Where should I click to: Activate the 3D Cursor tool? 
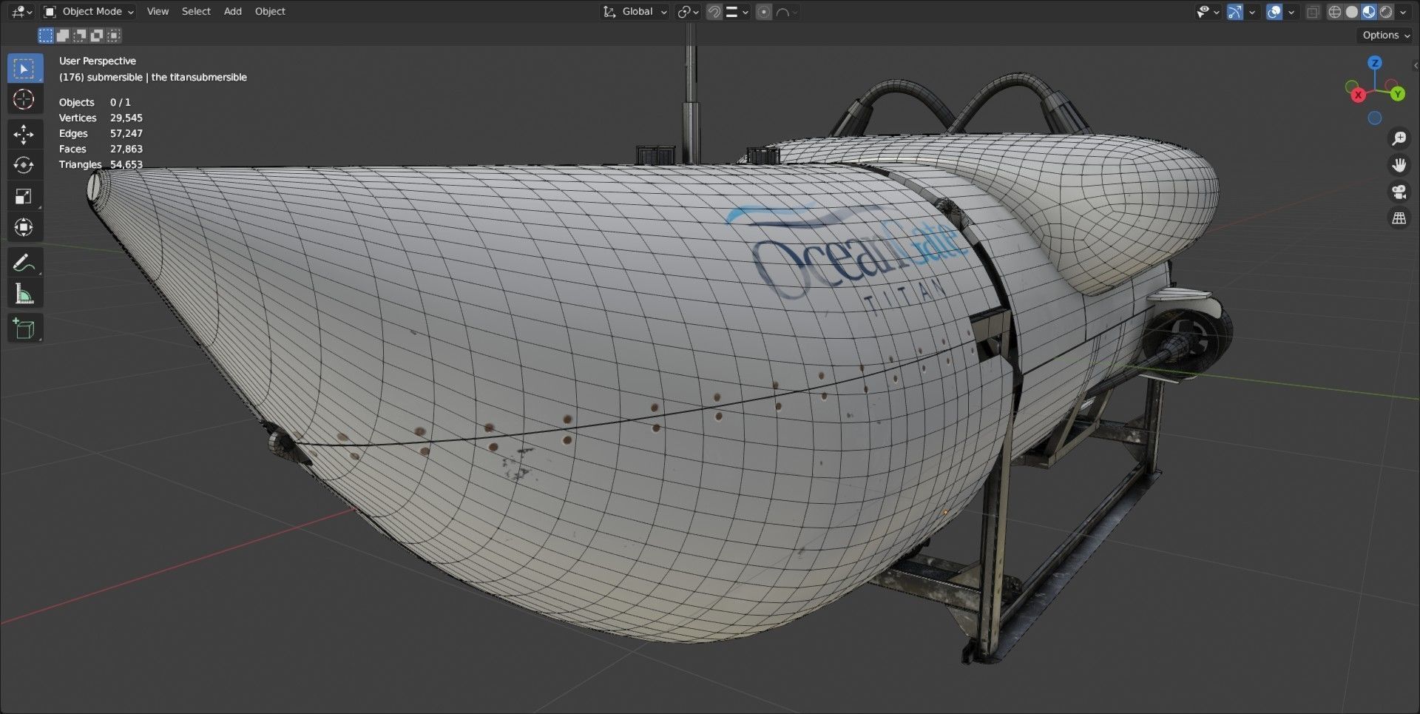tap(24, 100)
